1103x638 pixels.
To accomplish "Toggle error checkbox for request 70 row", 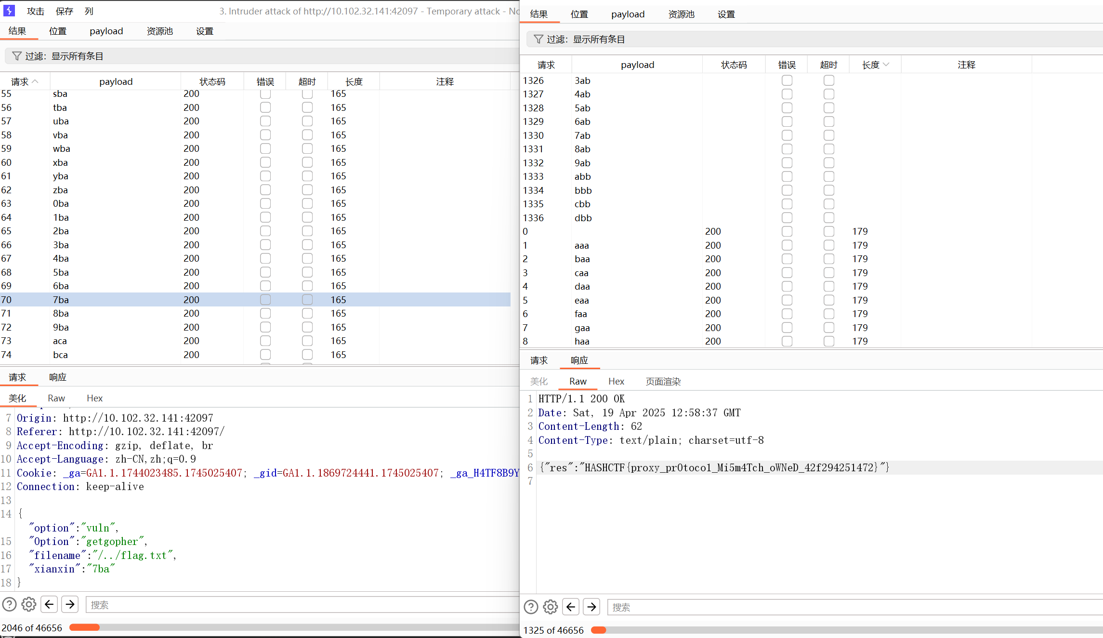I will [x=265, y=300].
